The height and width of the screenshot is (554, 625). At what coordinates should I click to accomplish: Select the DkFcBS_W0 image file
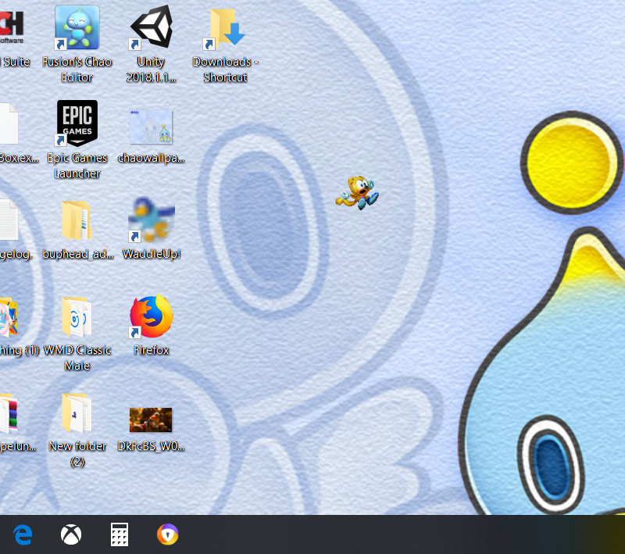click(150, 419)
